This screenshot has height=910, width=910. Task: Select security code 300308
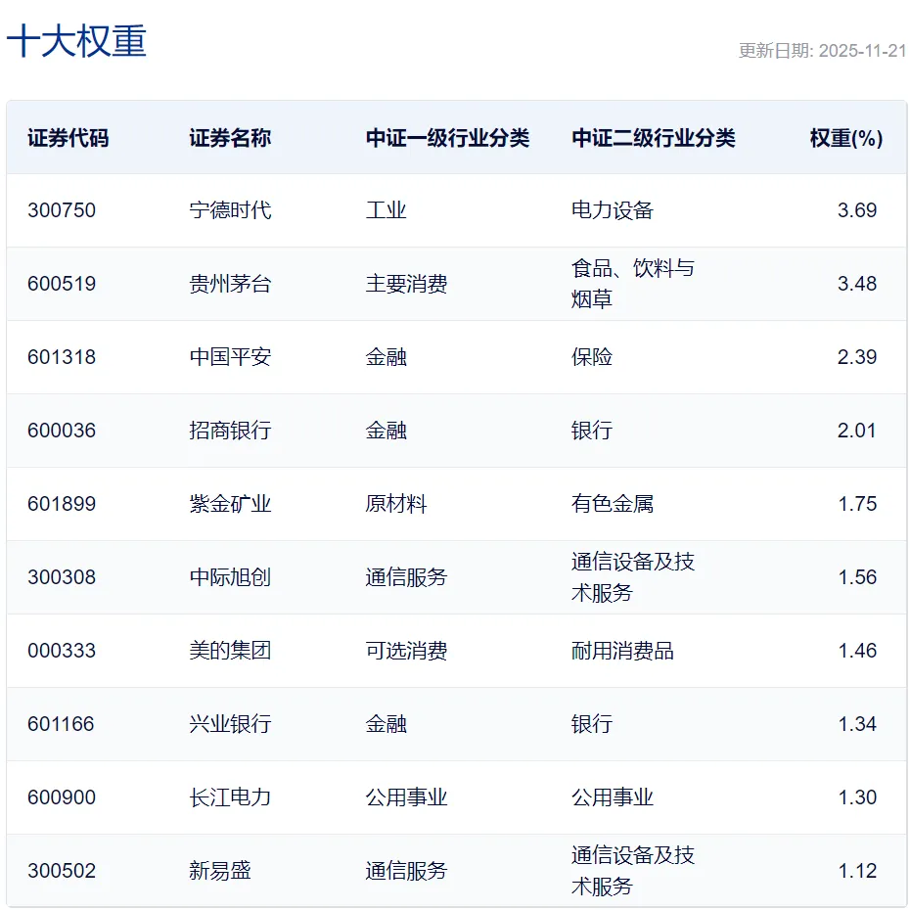pyautogui.click(x=62, y=577)
